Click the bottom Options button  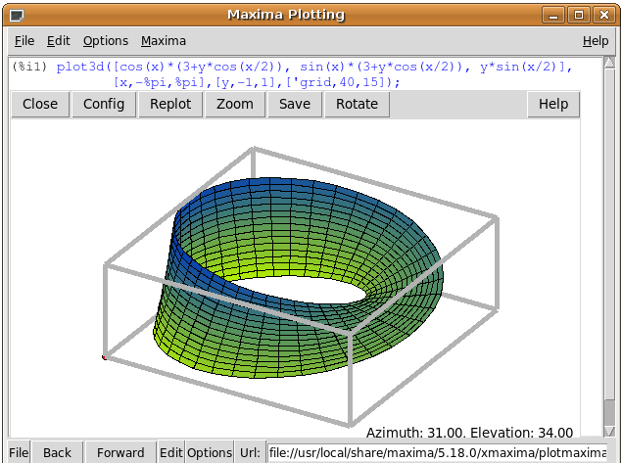click(210, 452)
